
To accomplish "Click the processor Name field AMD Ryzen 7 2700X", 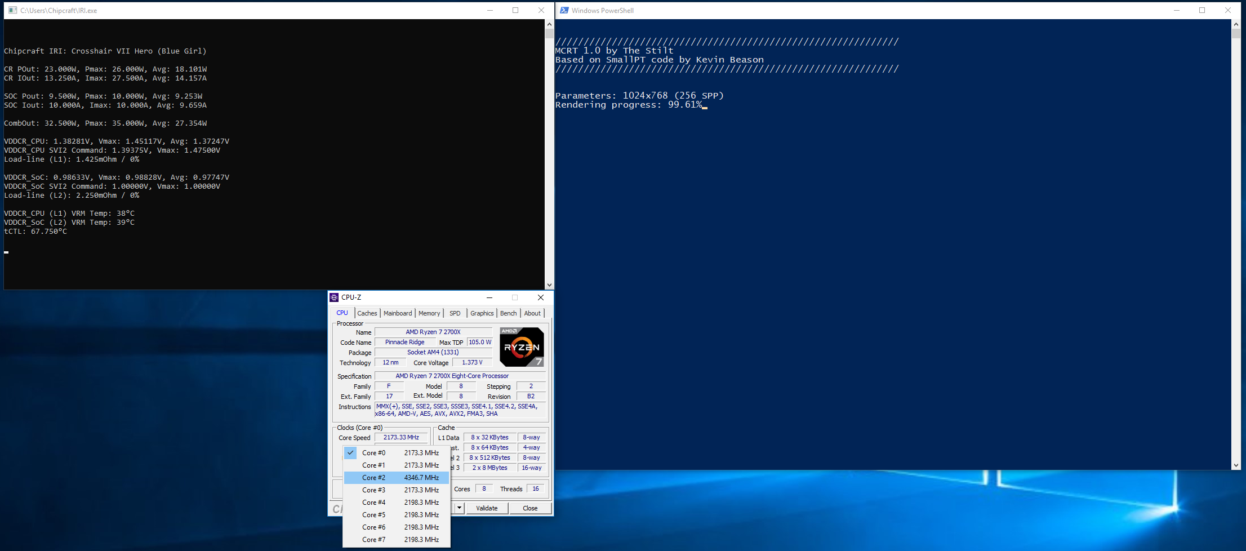I will [x=433, y=332].
